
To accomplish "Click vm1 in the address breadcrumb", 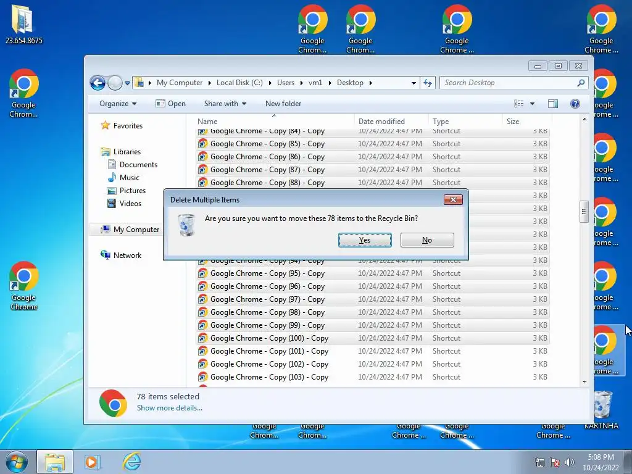I will click(x=315, y=83).
